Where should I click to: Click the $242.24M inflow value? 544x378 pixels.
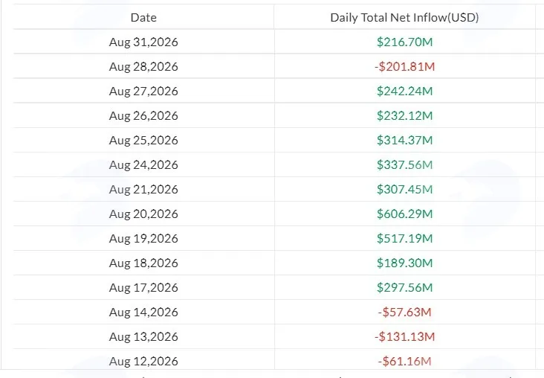(x=404, y=91)
